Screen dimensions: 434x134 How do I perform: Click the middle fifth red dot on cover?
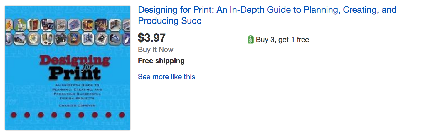[68, 115]
